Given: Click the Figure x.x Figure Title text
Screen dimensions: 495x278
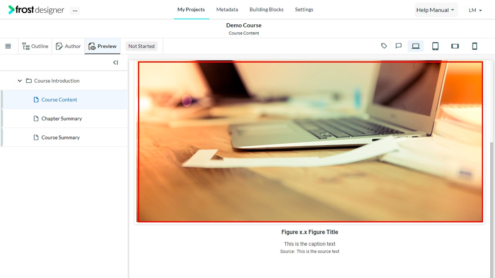Looking at the screenshot, I should (x=310, y=232).
